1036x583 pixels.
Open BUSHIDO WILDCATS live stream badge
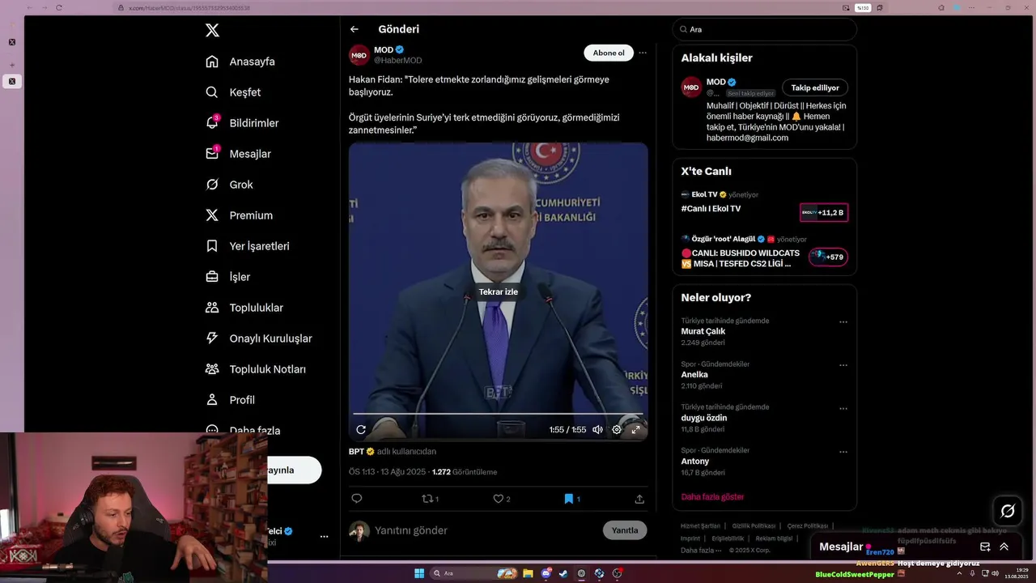click(828, 257)
